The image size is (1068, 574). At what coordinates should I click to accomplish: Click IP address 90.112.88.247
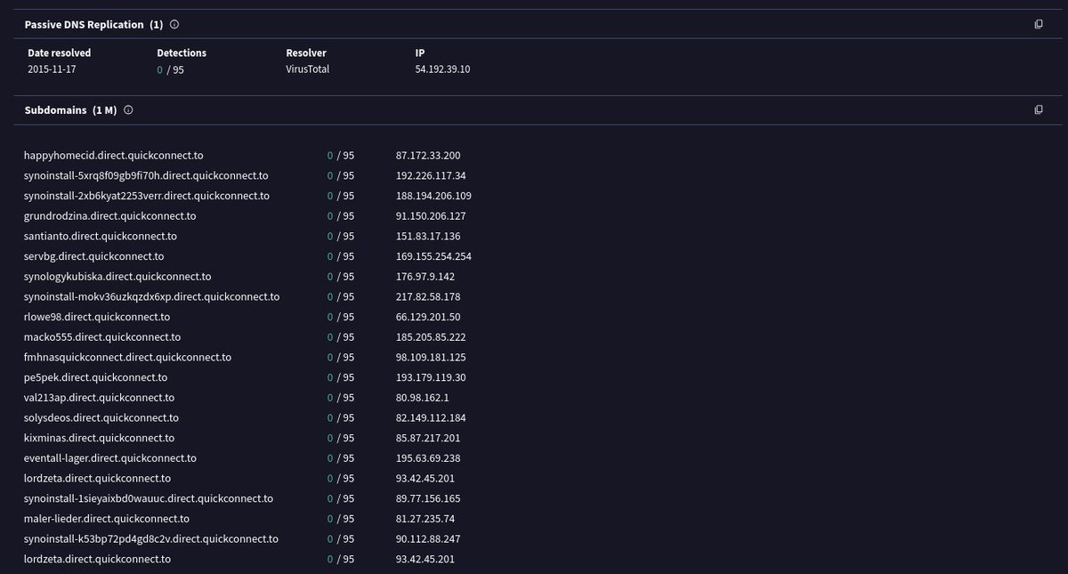coord(428,539)
